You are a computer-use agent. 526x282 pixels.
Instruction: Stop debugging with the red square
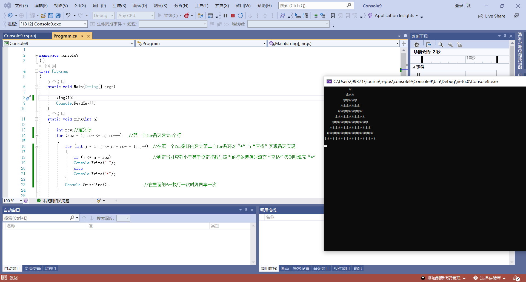tap(233, 16)
